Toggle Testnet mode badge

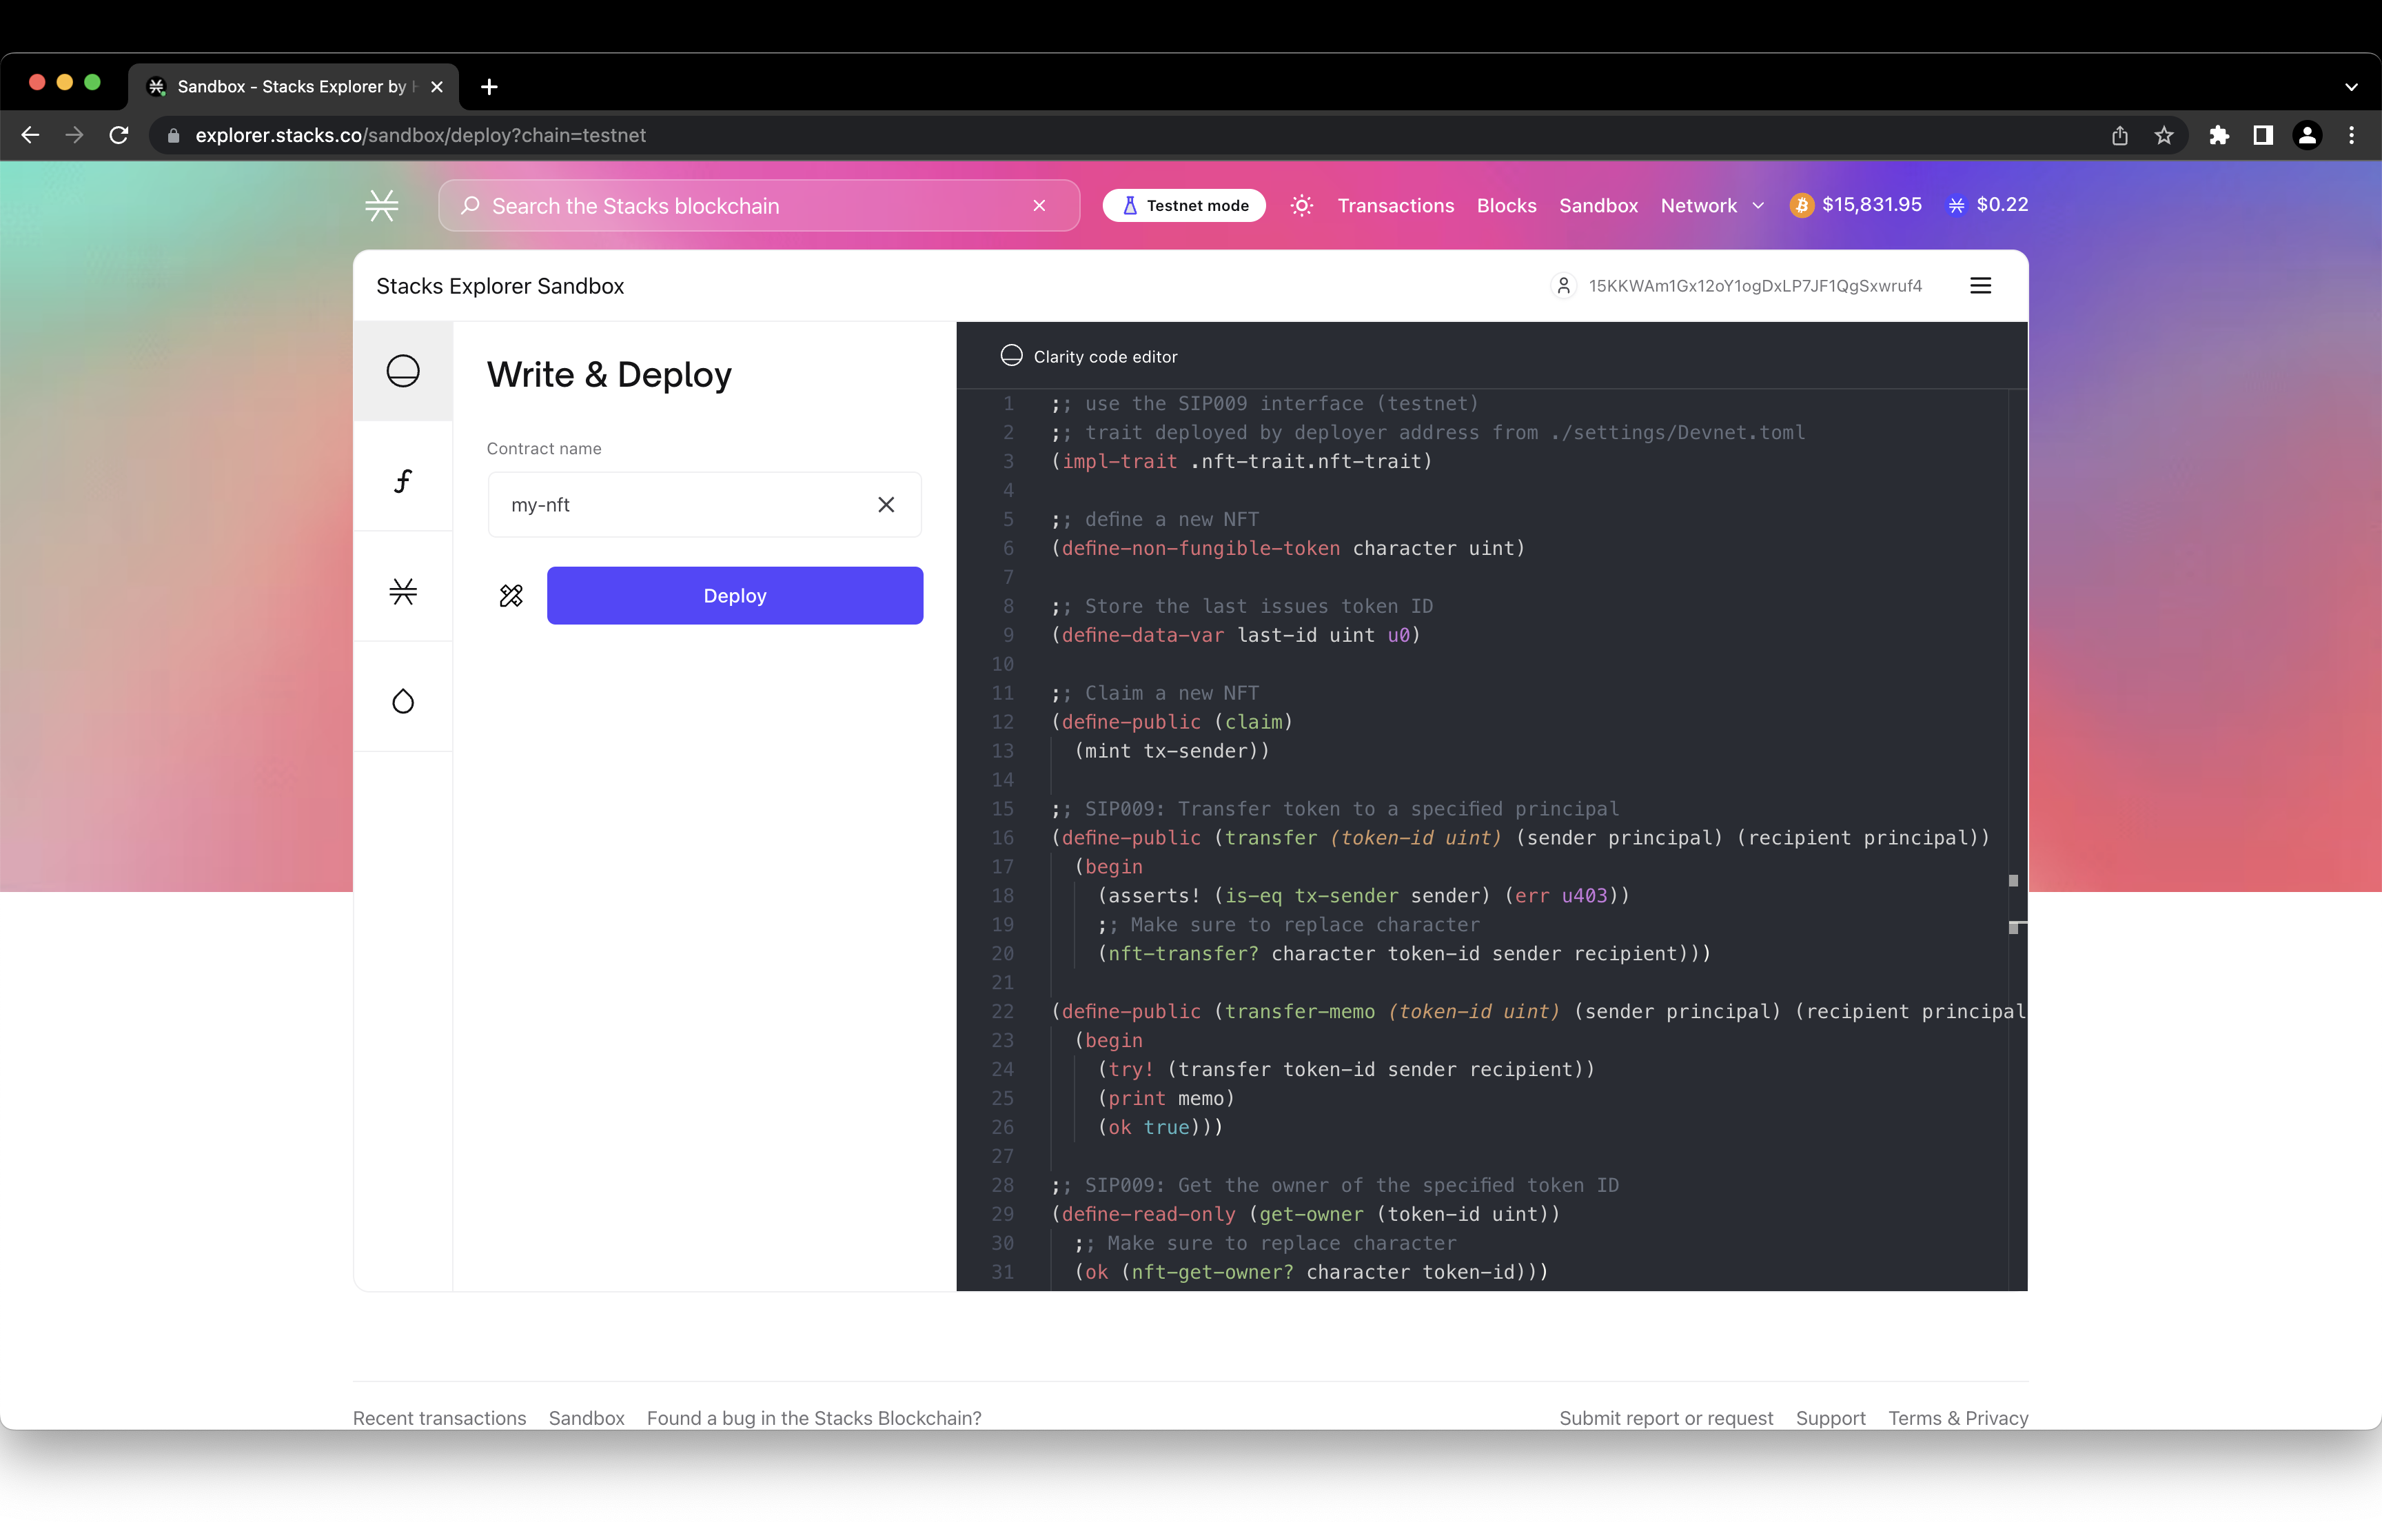coord(1185,206)
